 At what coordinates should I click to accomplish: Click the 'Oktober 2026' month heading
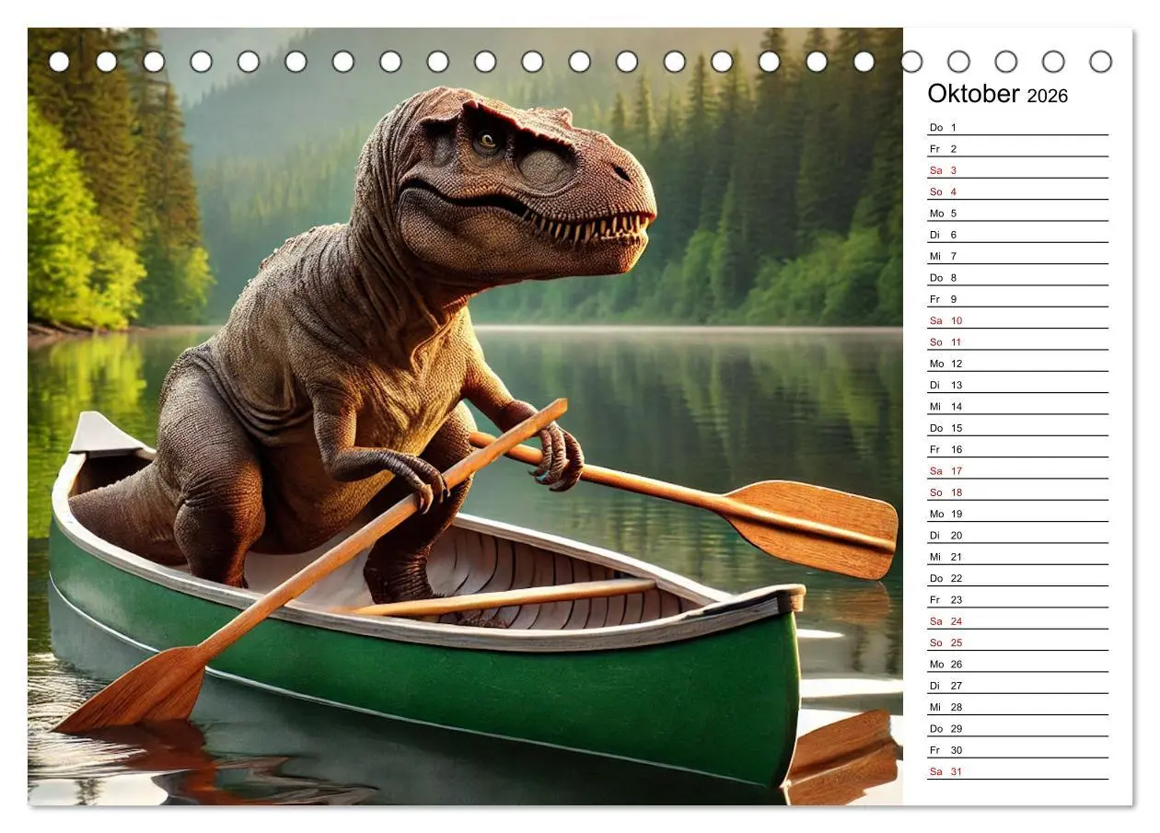click(997, 94)
